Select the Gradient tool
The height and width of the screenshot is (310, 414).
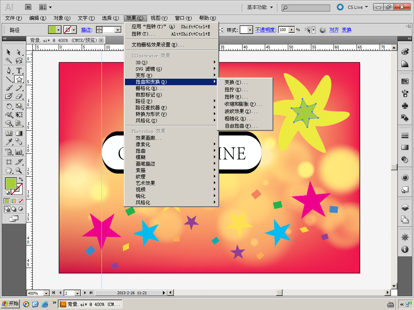[x=19, y=133]
